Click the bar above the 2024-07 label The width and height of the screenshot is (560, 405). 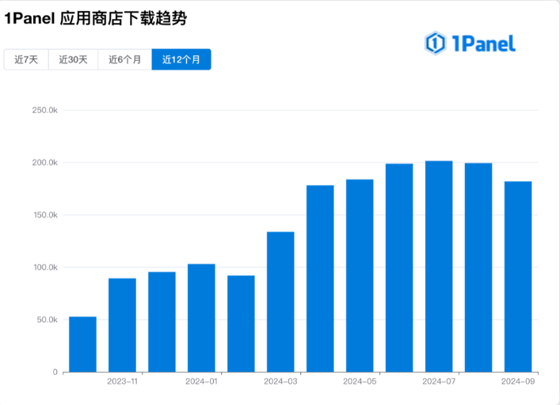click(x=439, y=267)
